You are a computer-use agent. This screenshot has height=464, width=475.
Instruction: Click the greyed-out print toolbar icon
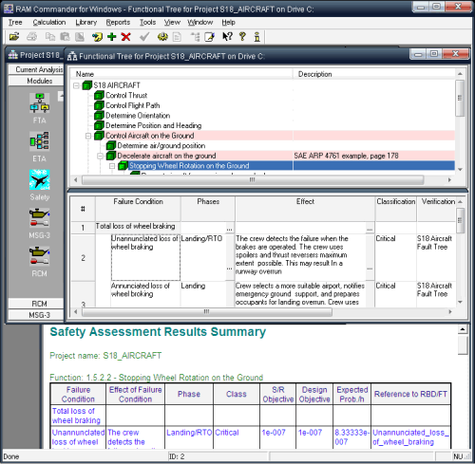[31, 37]
